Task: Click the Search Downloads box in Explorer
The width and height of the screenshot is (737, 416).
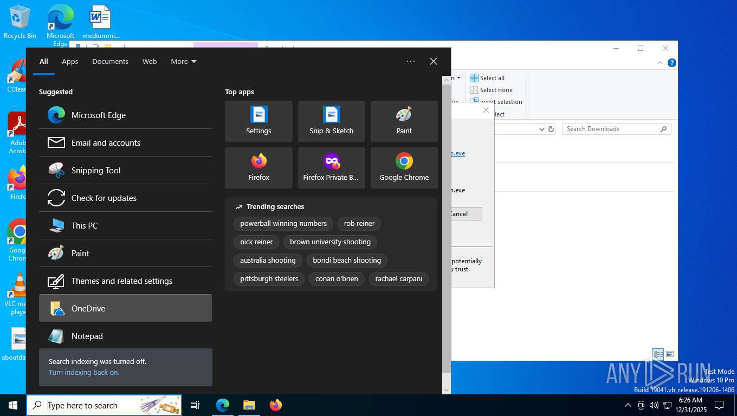Action: tap(616, 129)
